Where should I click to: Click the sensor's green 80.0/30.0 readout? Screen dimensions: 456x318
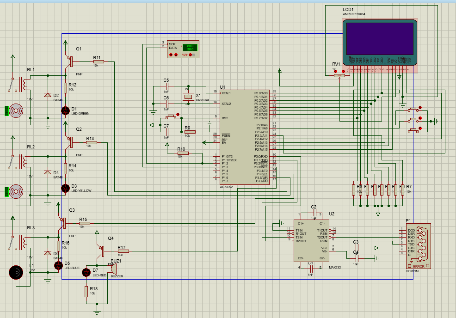pos(190,48)
